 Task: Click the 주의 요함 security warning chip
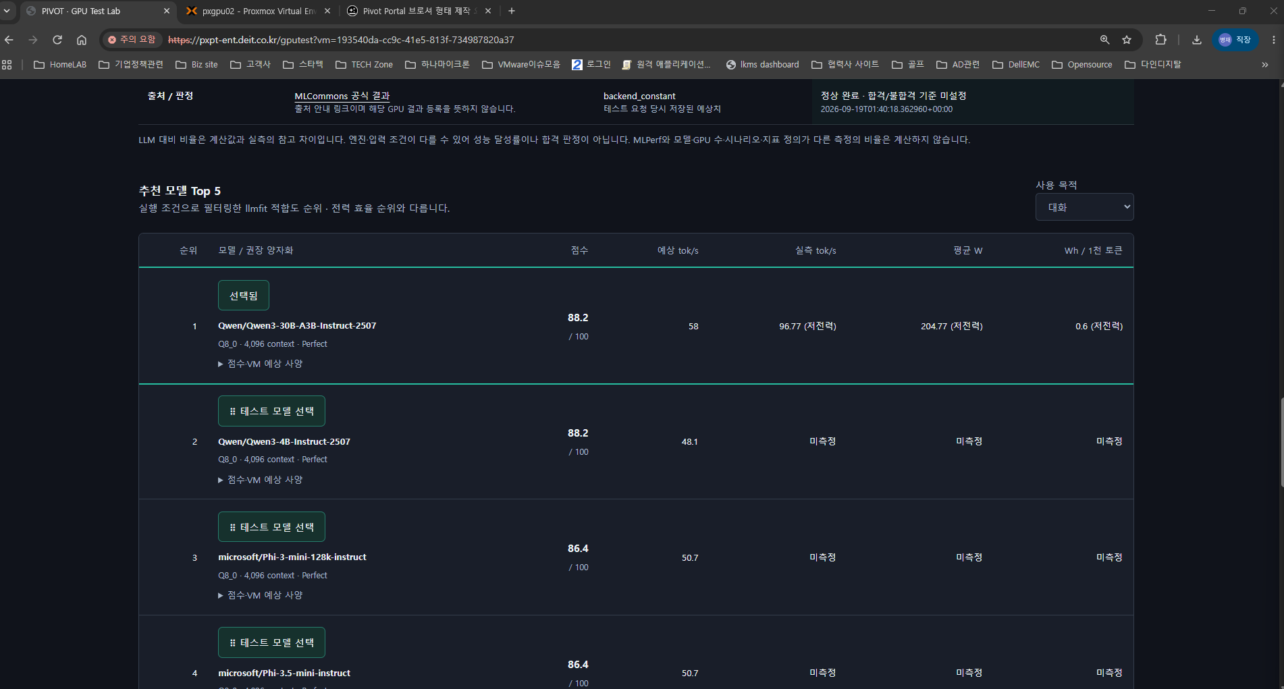point(132,40)
